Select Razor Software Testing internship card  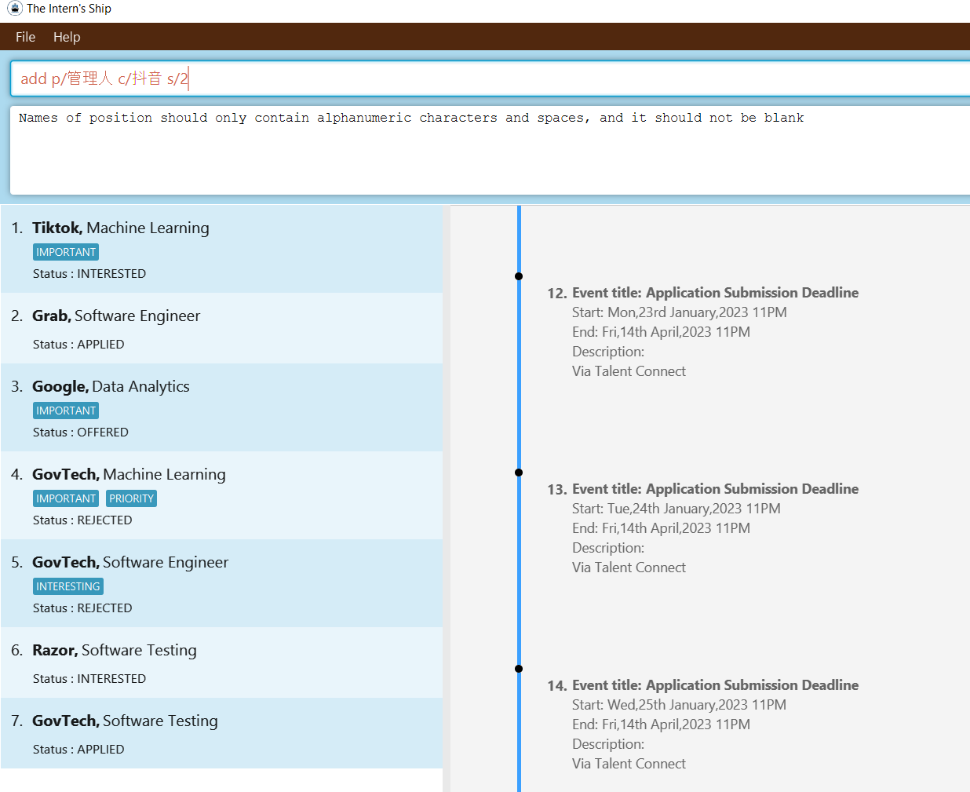[221, 662]
